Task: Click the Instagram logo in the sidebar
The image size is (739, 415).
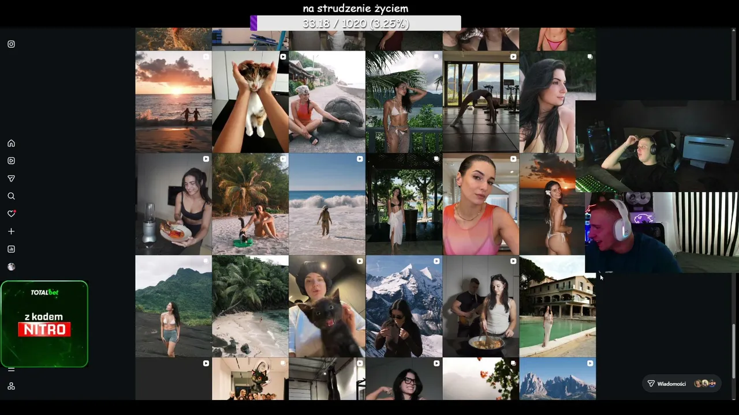Action: [x=11, y=44]
